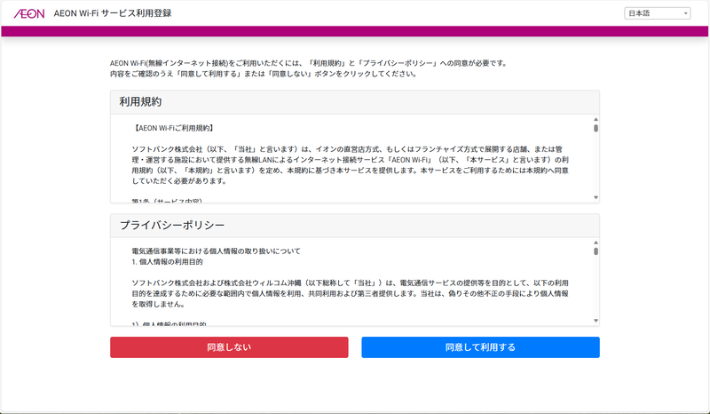The height and width of the screenshot is (414, 710).
Task: Click the intro line starting AEON Wi-Fi(無線インターネット接続)
Action: (x=309, y=63)
